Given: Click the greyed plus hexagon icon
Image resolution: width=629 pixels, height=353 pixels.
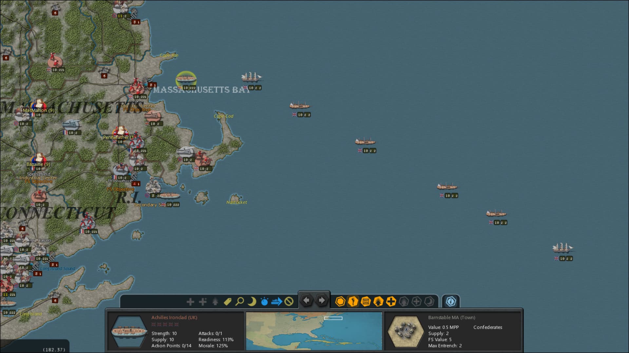Looking at the screenshot, I should 416,301.
